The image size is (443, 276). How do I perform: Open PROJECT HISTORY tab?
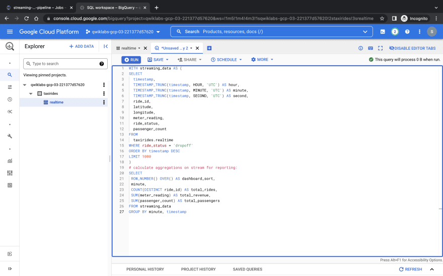(x=198, y=269)
